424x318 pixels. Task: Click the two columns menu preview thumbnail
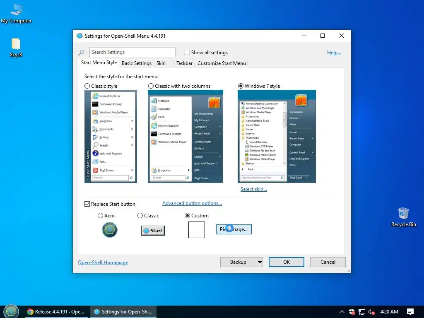(185, 136)
